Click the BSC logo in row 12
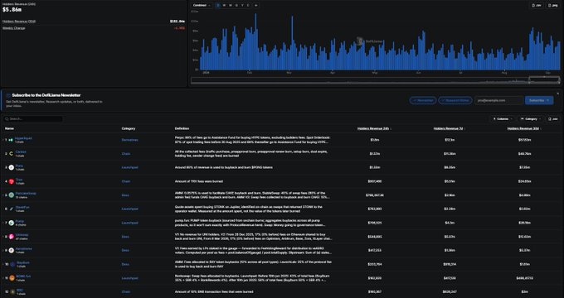This screenshot has width=564, height=298. pyautogui.click(x=12, y=292)
